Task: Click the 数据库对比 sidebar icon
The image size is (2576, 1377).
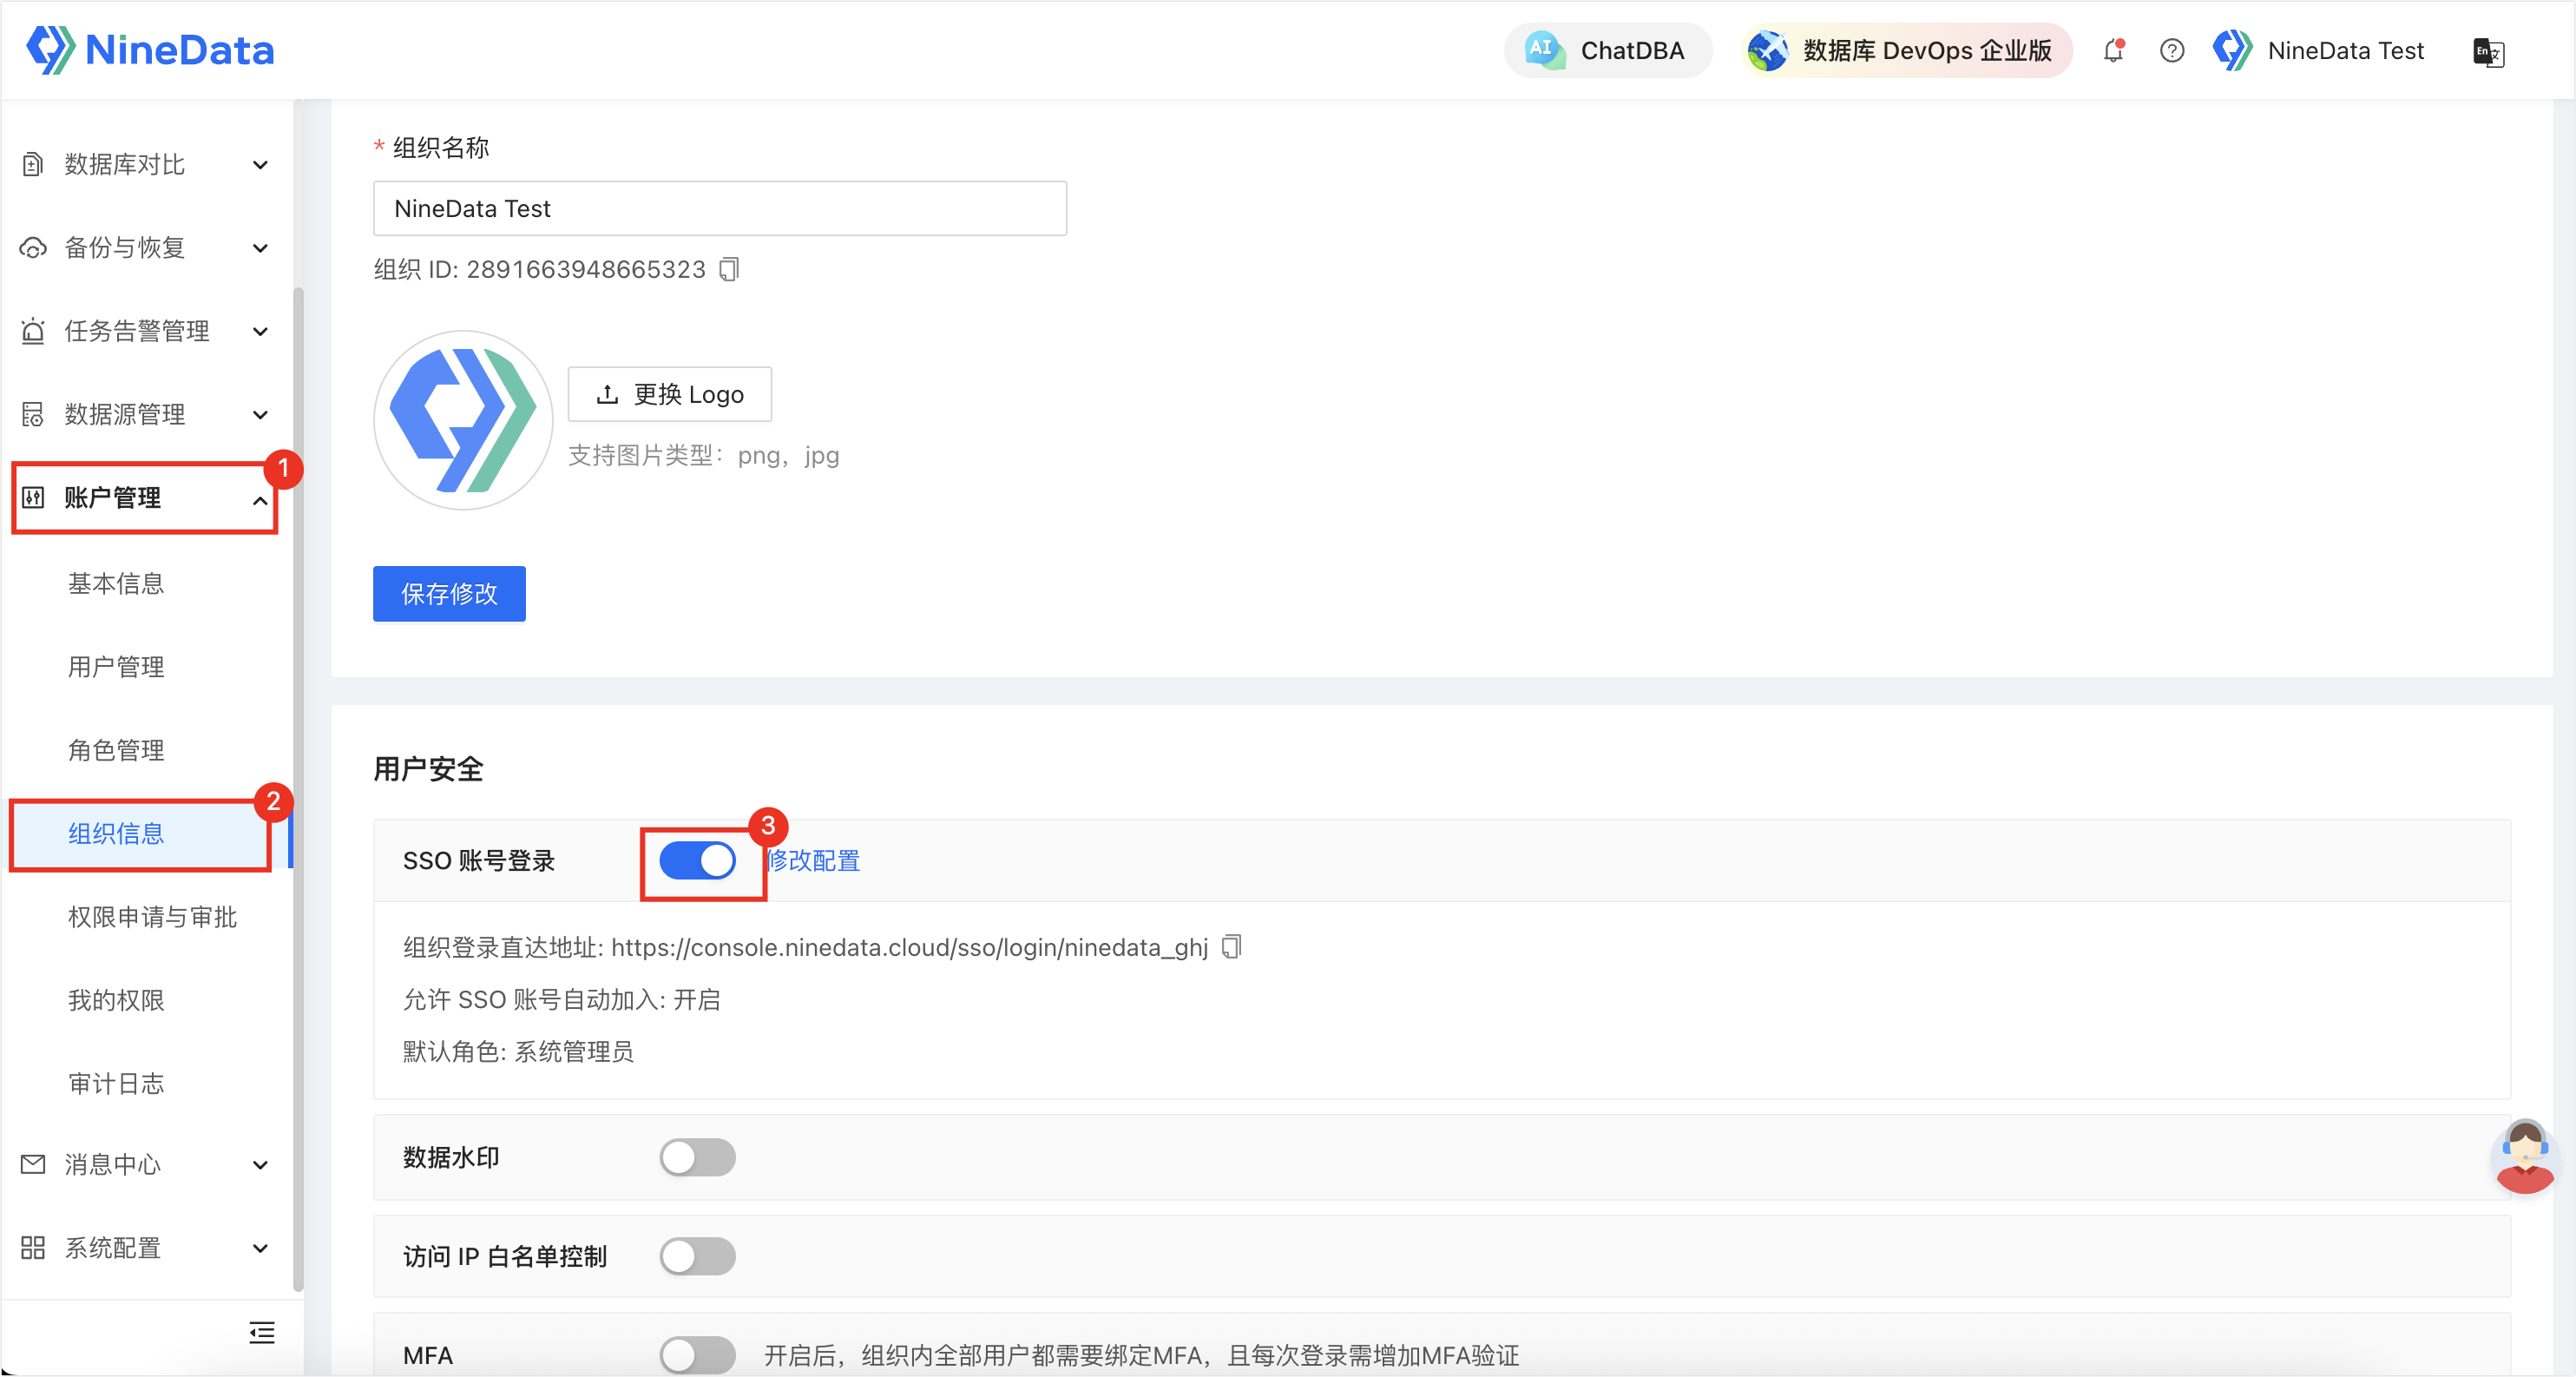Action: click(33, 164)
